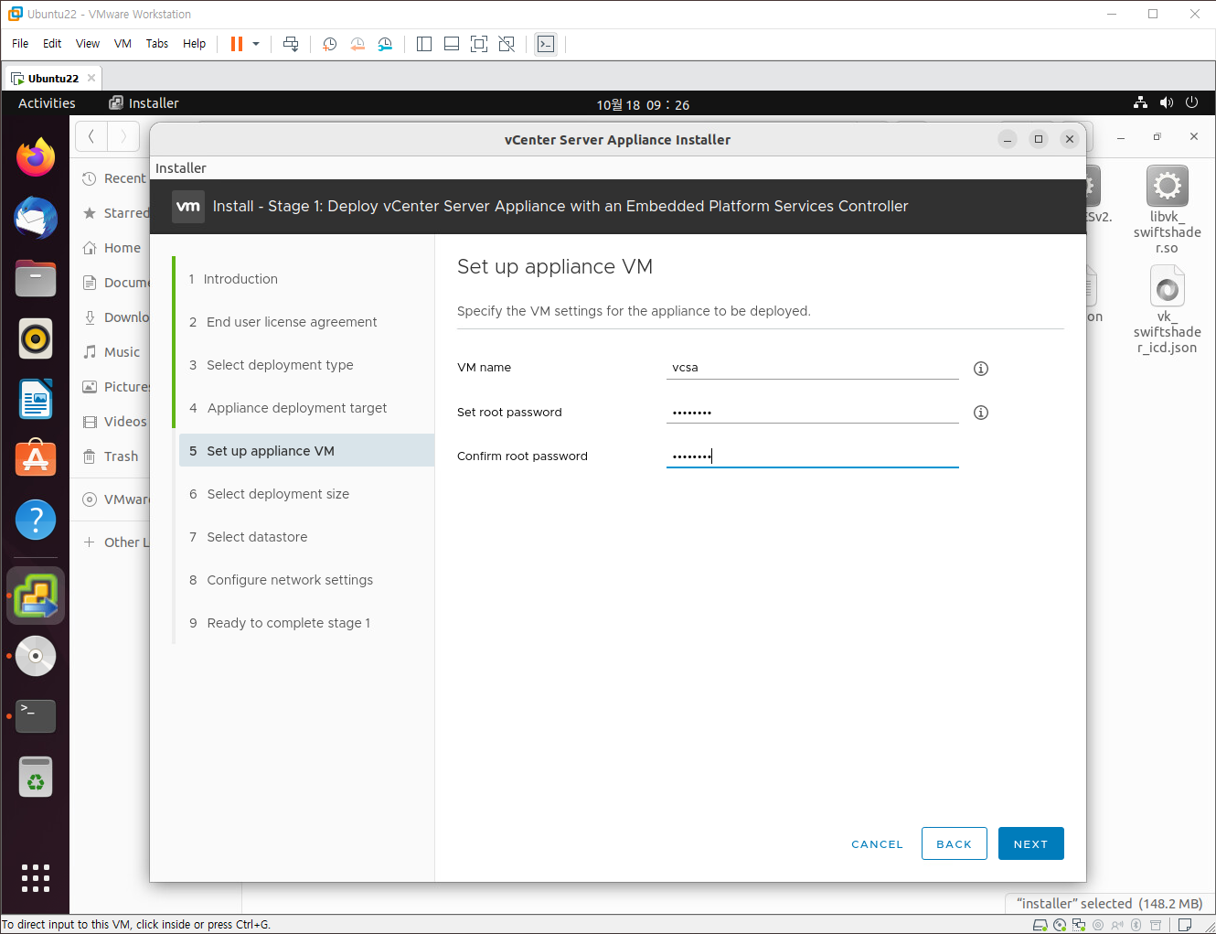Select step 5 Set up appliance VM
The width and height of the screenshot is (1216, 934).
(x=305, y=451)
